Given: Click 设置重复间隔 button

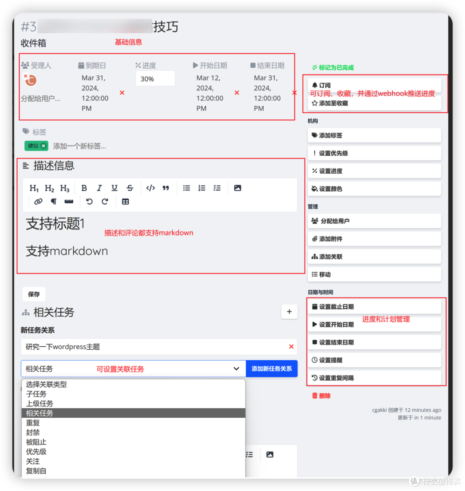Looking at the screenshot, I should tap(375, 378).
